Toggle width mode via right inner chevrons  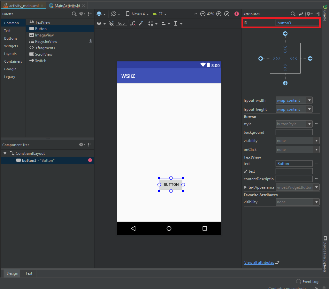(293, 59)
